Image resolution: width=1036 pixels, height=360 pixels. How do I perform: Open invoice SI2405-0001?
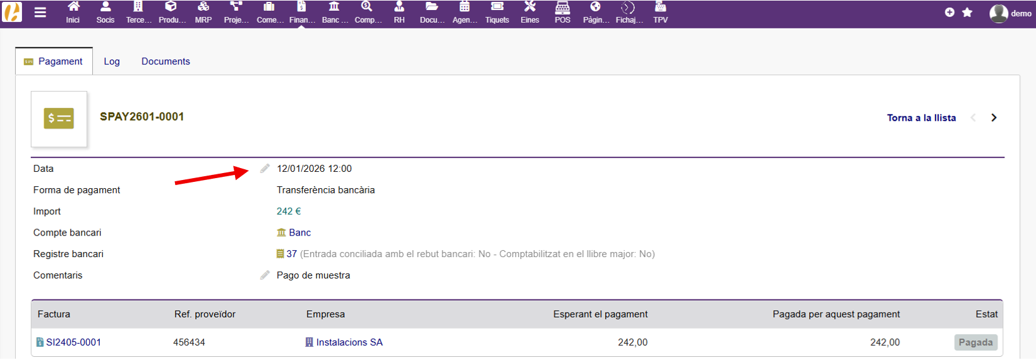coord(73,342)
